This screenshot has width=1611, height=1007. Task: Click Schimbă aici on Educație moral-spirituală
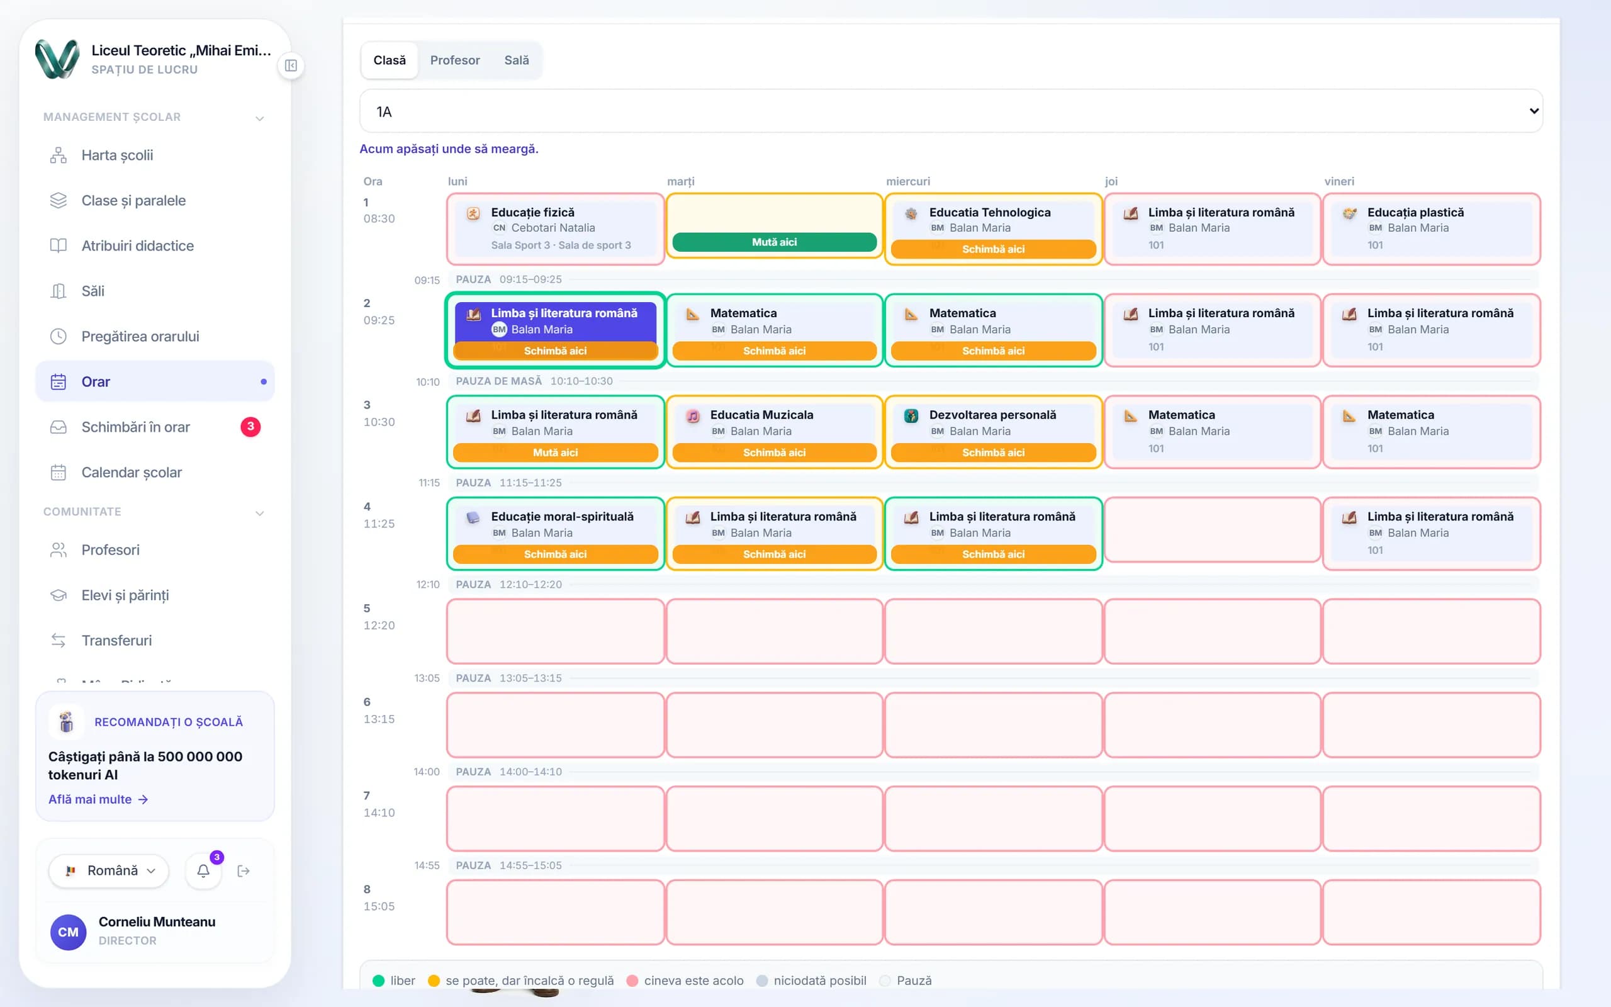pyautogui.click(x=555, y=554)
